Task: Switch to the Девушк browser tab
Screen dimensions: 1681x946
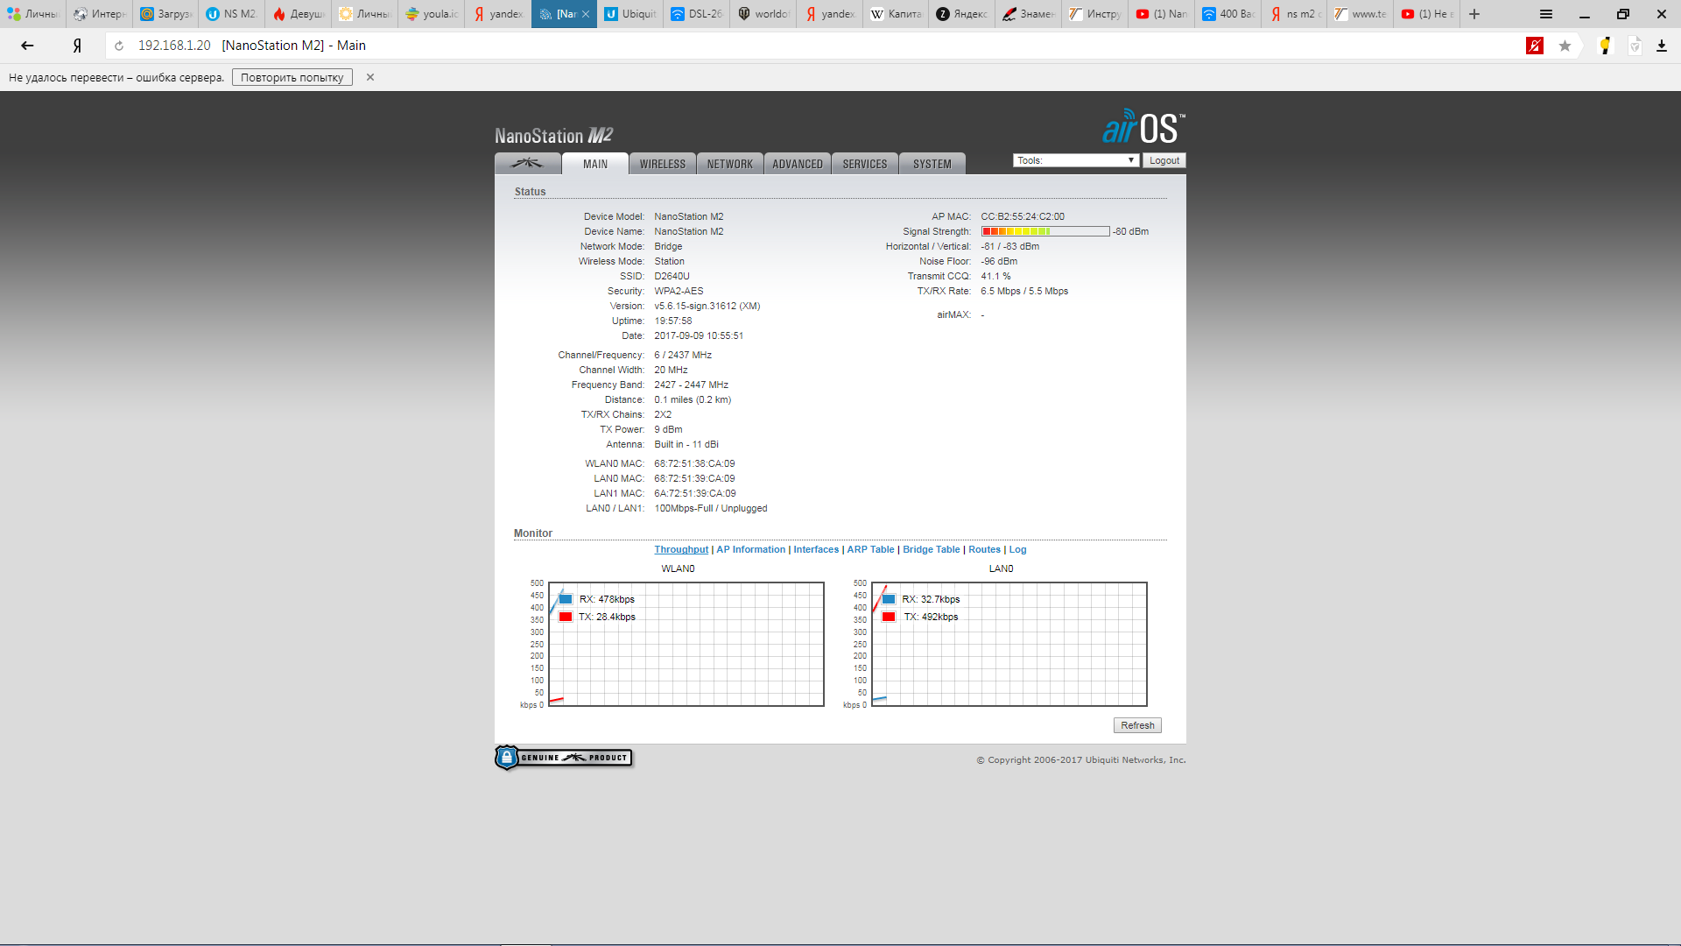Action: (x=299, y=14)
